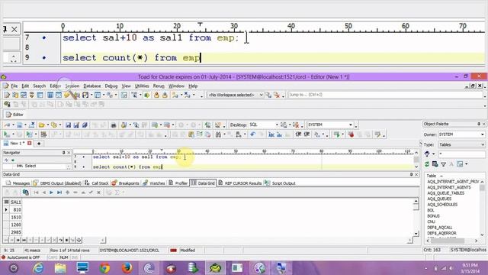This screenshot has width=488, height=275.
Task: Click the Open file folder icon
Action: (x=41, y=125)
